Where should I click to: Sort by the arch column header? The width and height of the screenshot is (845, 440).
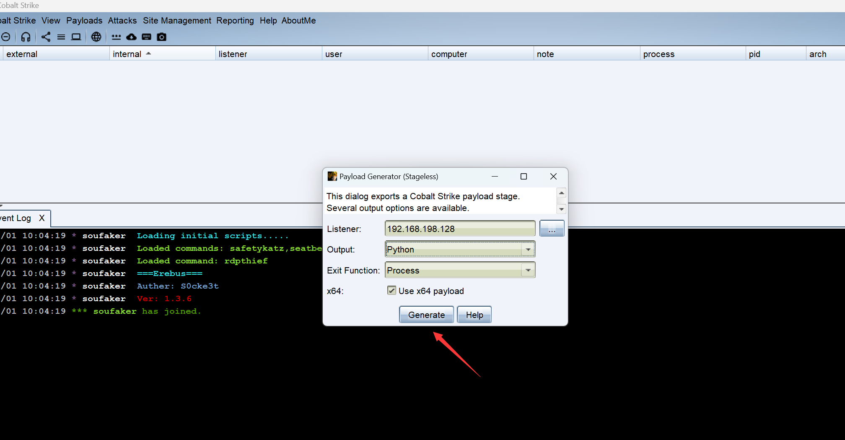[825, 54]
